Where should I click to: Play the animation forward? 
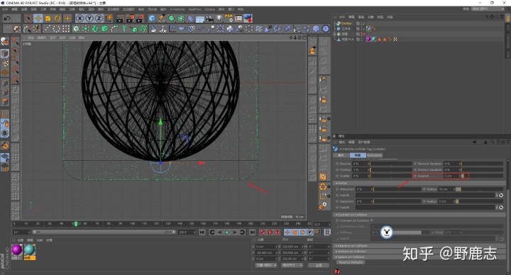pos(227,232)
